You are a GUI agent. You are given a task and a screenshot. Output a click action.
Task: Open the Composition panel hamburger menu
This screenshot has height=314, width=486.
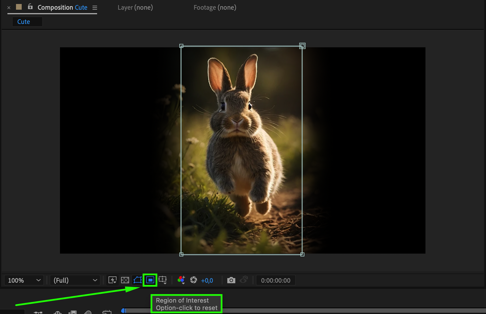[95, 8]
